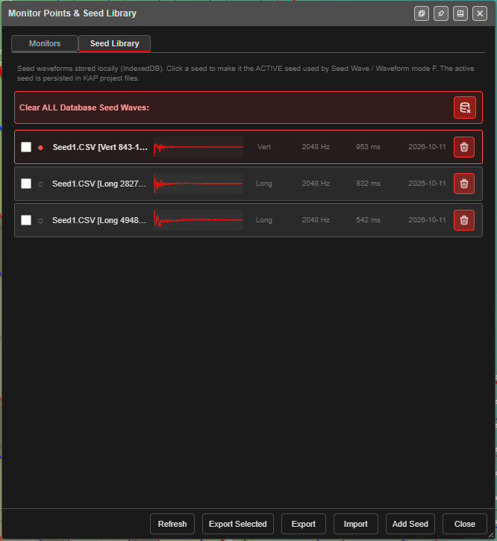
Task: Open the Import button
Action: 355,524
